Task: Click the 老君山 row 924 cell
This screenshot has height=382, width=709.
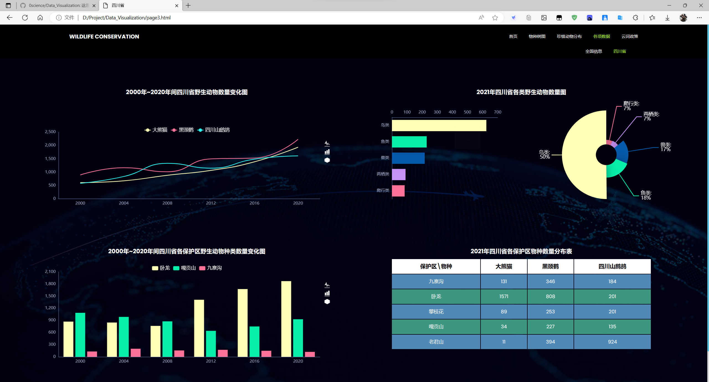Action: [x=612, y=342]
